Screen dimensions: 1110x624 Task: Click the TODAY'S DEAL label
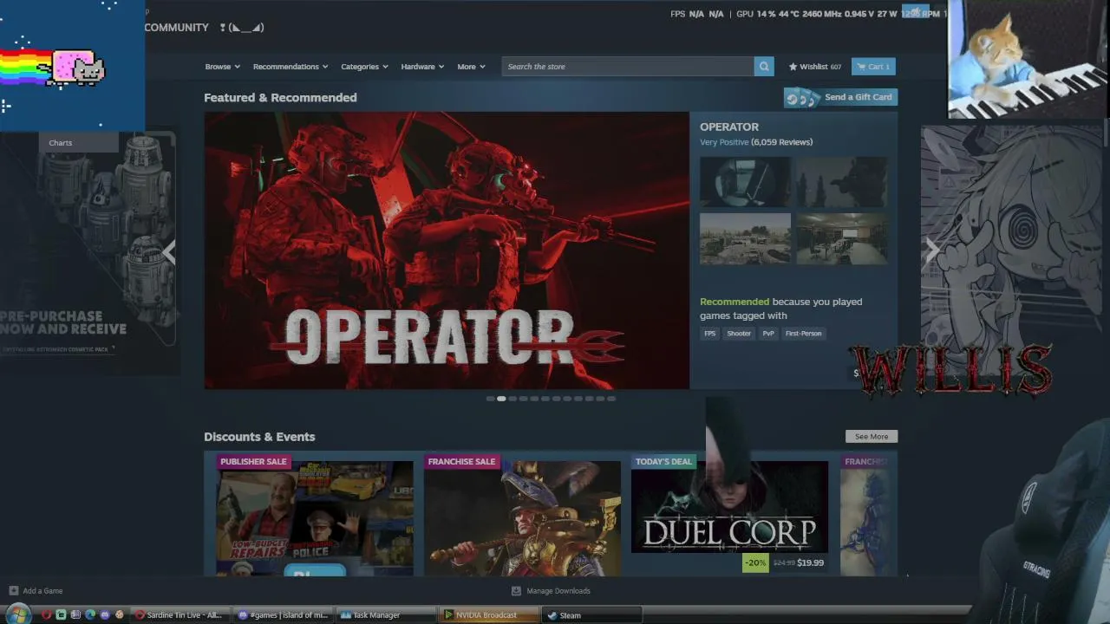(x=664, y=462)
